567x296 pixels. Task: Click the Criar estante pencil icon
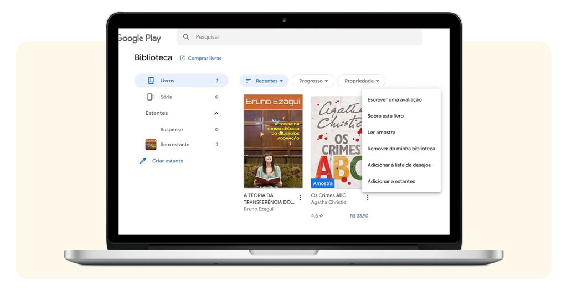tap(142, 161)
